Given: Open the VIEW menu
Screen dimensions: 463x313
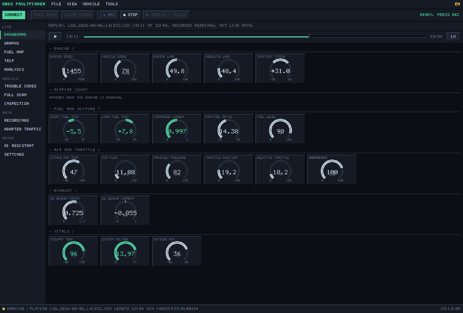Looking at the screenshot, I should [x=72, y=4].
